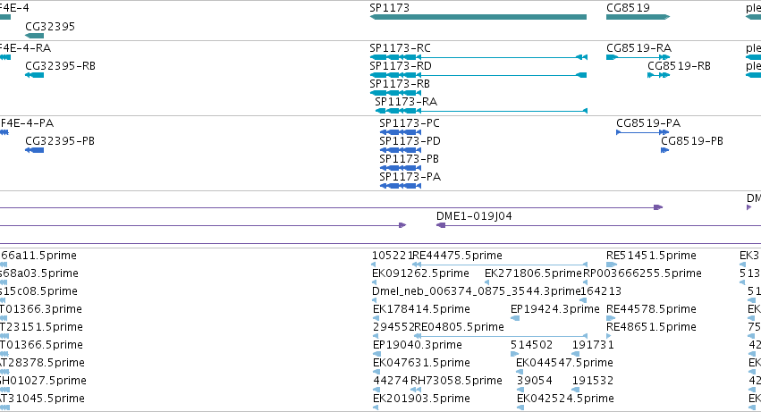Open protein SP1173-PD
761x412 pixels.
401,150
